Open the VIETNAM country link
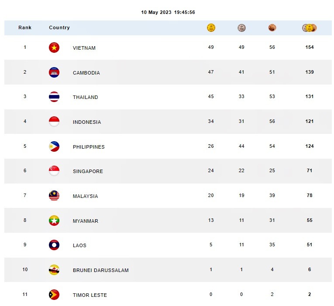Viewport: 334px width, 306px height. (x=84, y=48)
